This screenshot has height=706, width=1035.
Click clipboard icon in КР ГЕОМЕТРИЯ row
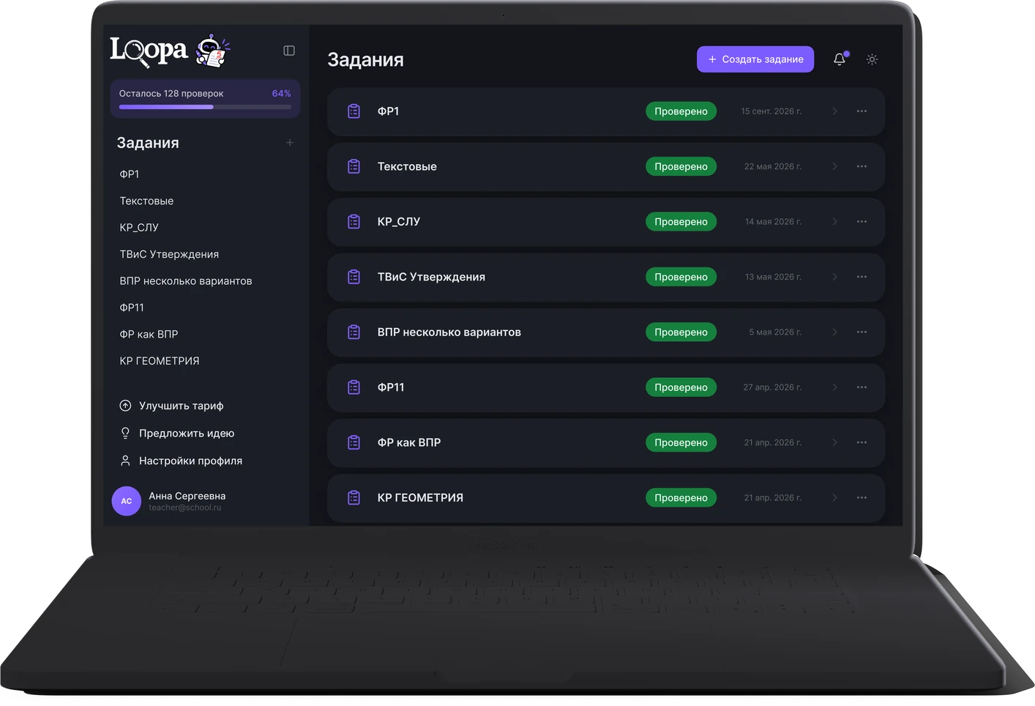tap(354, 497)
